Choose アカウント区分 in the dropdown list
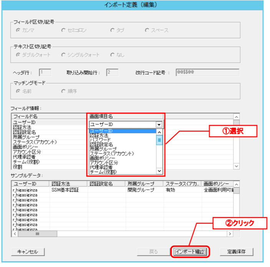The width and height of the screenshot is (270, 267). click(x=123, y=162)
